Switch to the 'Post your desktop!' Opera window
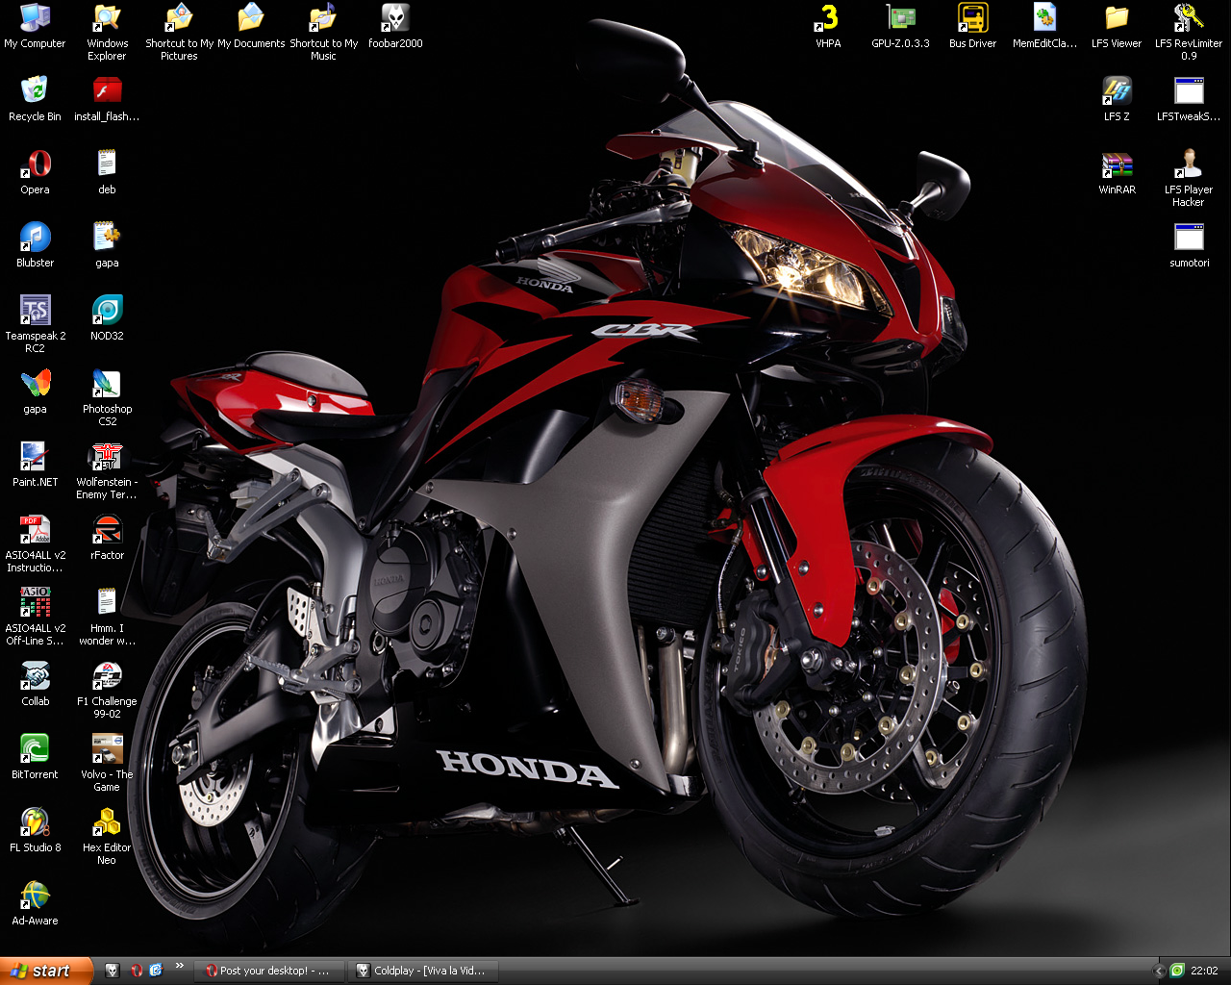The width and height of the screenshot is (1231, 985). point(270,971)
